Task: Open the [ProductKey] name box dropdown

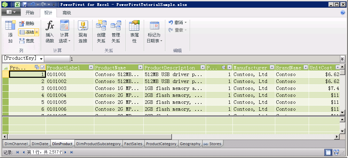Action: [x=41, y=58]
